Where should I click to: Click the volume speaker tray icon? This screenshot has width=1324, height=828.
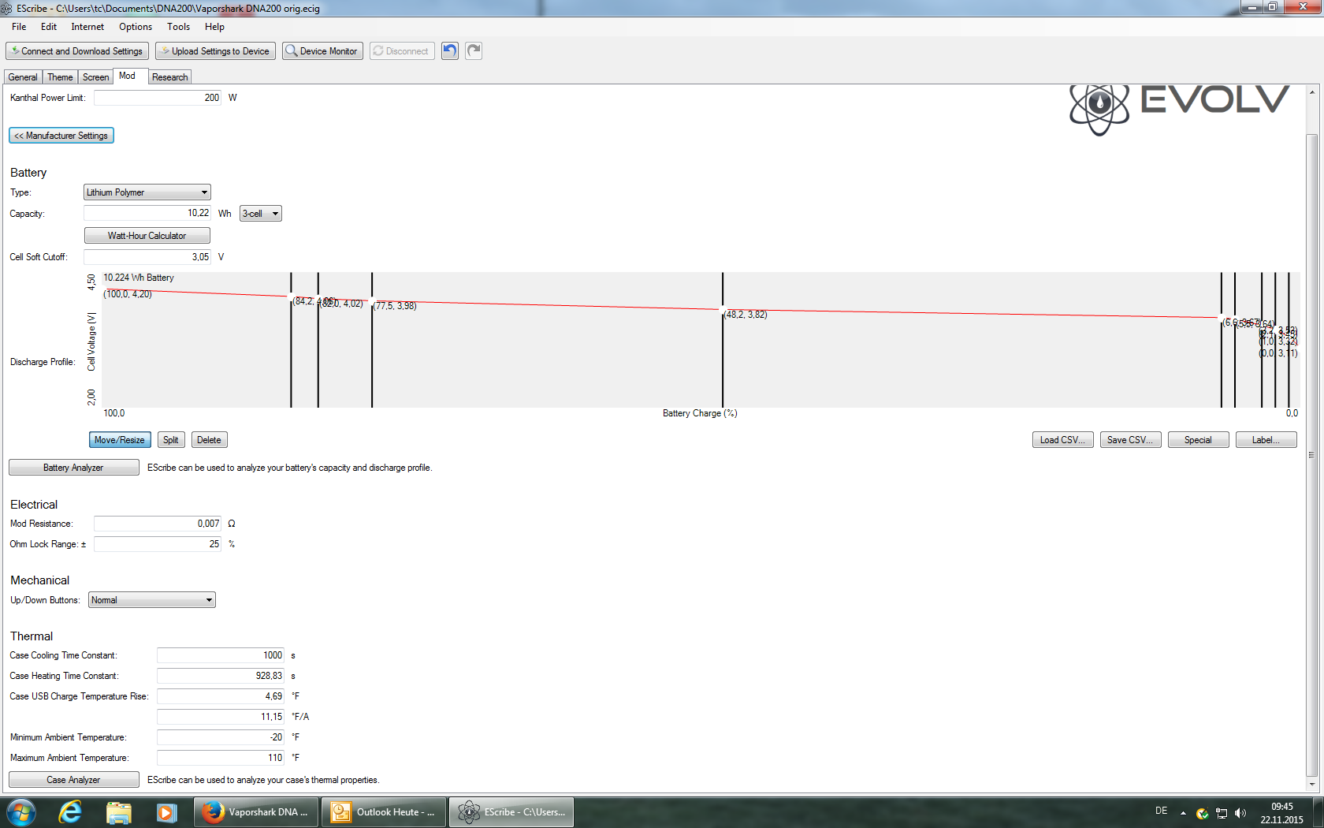pyautogui.click(x=1240, y=813)
